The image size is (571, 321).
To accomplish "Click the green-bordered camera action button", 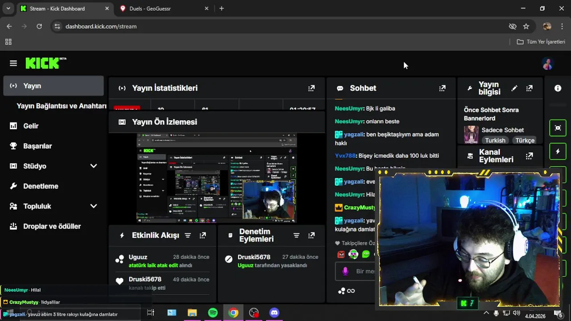I will (x=558, y=128).
